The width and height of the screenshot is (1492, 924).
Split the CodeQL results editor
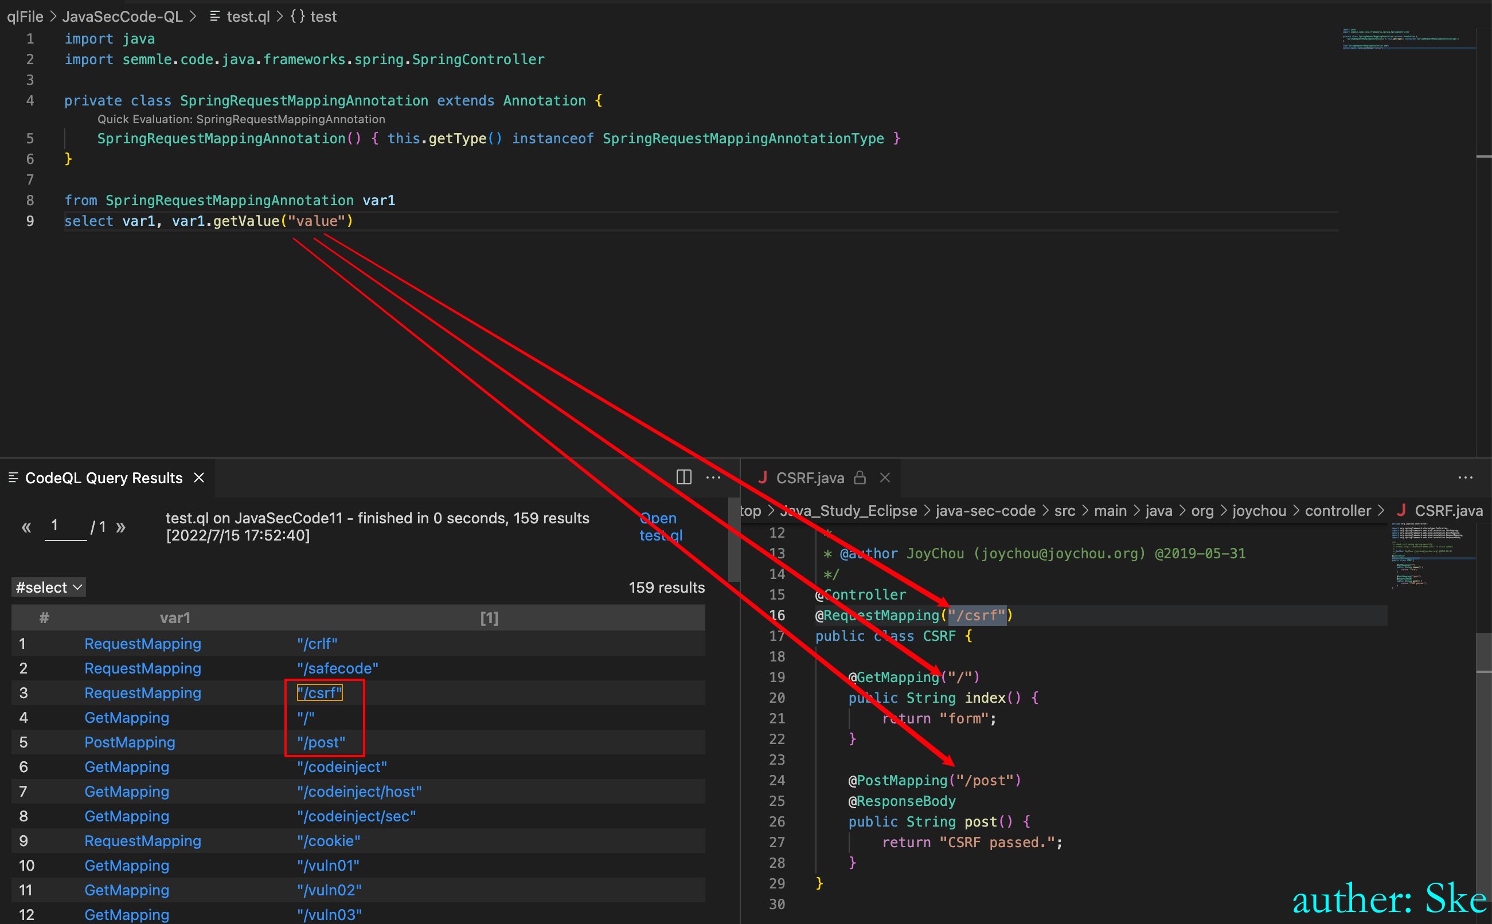tap(684, 477)
